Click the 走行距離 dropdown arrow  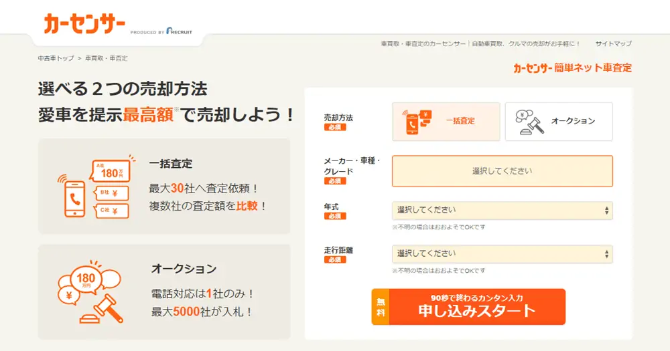pos(606,254)
